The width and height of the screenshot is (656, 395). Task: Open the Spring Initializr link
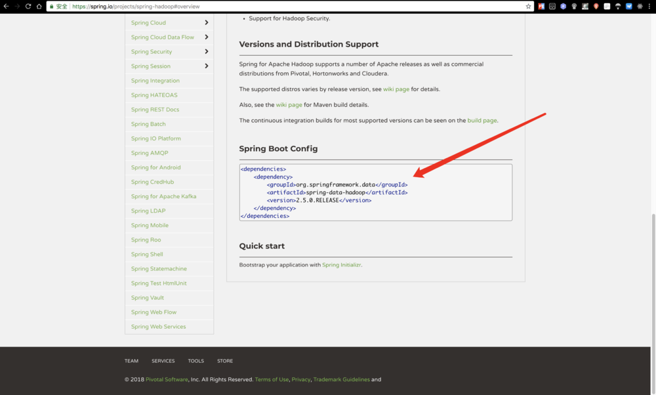[x=341, y=265]
